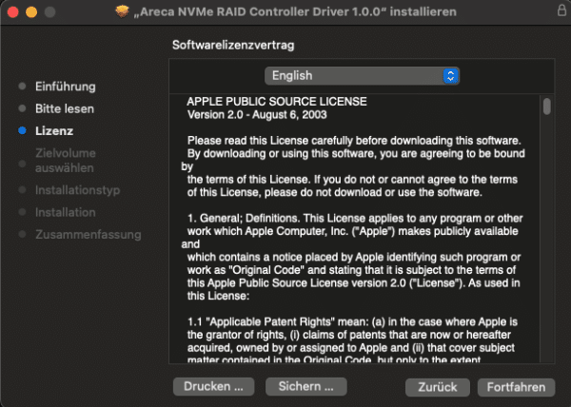The height and width of the screenshot is (407, 571).
Task: Click the APPLE PUBLIC SOURCE LICENSE title
Action: (x=277, y=102)
